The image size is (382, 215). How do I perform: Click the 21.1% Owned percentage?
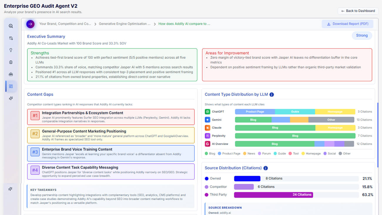coord(367,179)
